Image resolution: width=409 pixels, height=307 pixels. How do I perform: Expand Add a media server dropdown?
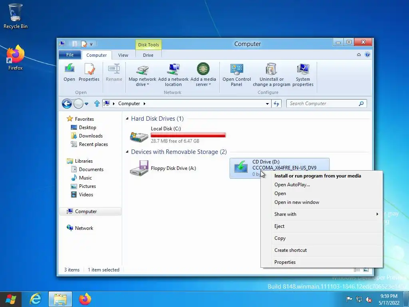(x=210, y=85)
